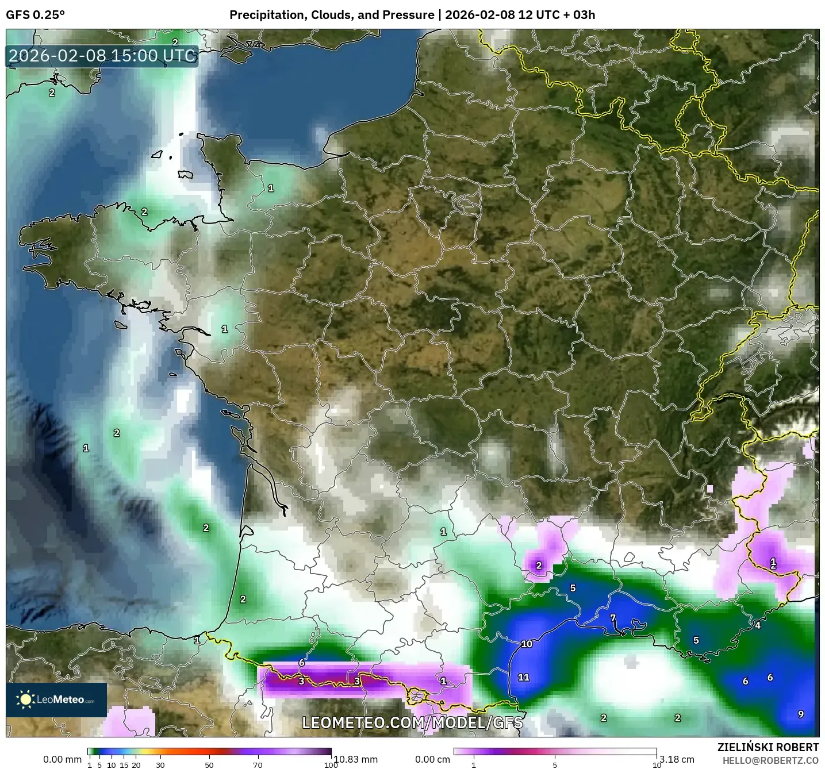Click the value 6 along the Pyrenees band
Viewport: 825px width, 769px height.
[301, 662]
